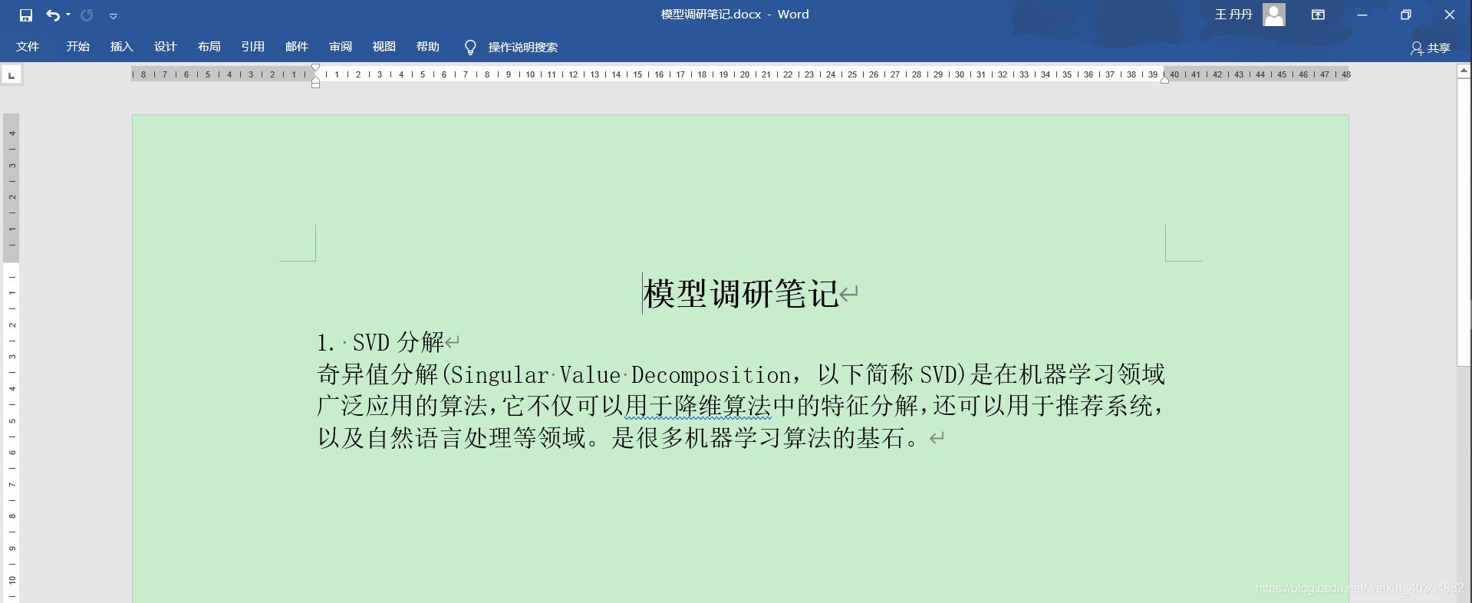The height and width of the screenshot is (603, 1472).
Task: Click the right indent marker on ruler
Action: coord(1164,80)
